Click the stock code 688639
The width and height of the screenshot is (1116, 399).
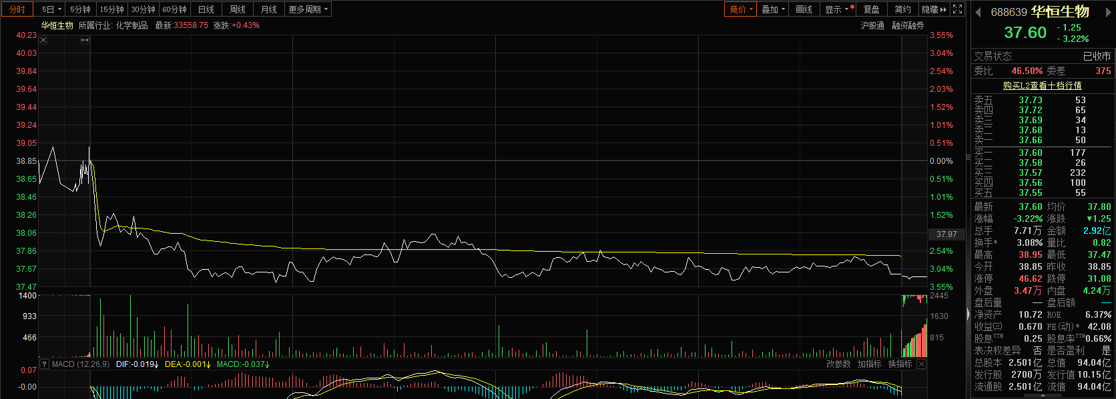pos(1009,12)
